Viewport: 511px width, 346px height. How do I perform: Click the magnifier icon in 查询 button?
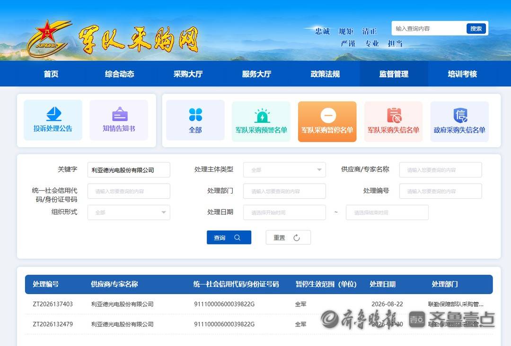click(x=237, y=237)
